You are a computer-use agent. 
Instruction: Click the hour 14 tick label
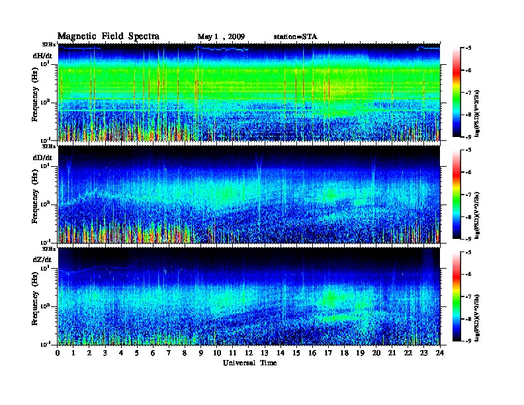point(281,353)
